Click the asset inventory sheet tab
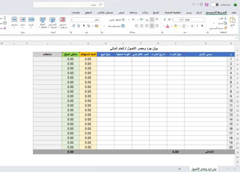 [204, 169]
